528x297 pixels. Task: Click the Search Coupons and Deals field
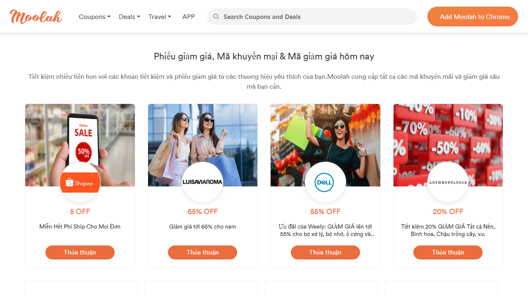coord(312,16)
